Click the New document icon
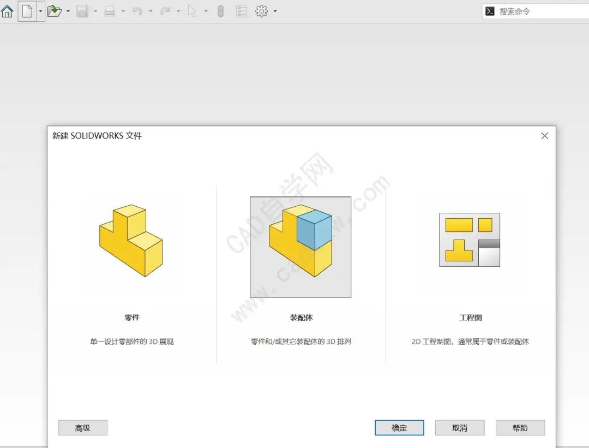 pos(27,11)
